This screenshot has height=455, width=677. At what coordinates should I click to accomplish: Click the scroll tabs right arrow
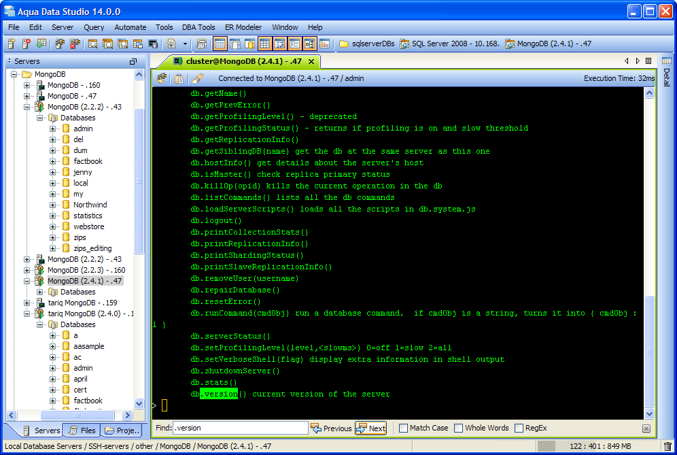[x=638, y=61]
